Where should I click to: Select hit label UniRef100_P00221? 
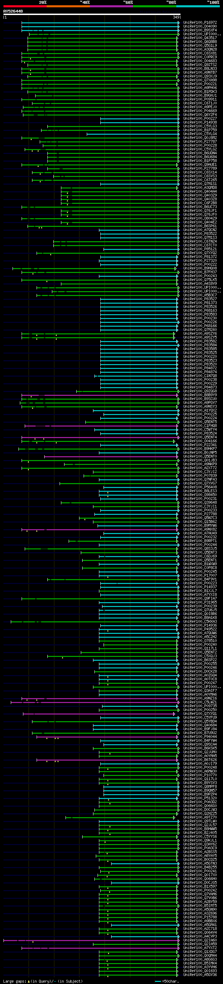tap(200, 84)
